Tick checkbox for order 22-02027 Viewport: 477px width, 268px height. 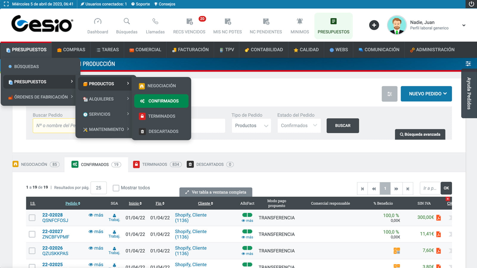pos(32,234)
